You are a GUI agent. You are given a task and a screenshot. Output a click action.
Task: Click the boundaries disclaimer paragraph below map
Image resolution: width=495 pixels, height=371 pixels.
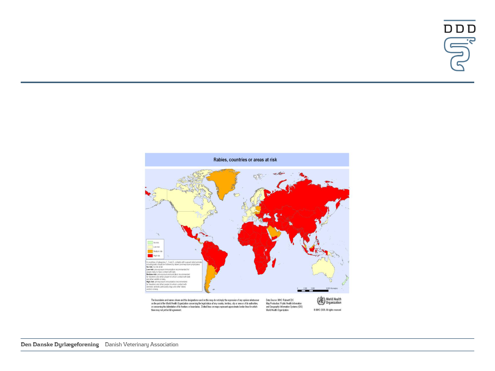205,305
